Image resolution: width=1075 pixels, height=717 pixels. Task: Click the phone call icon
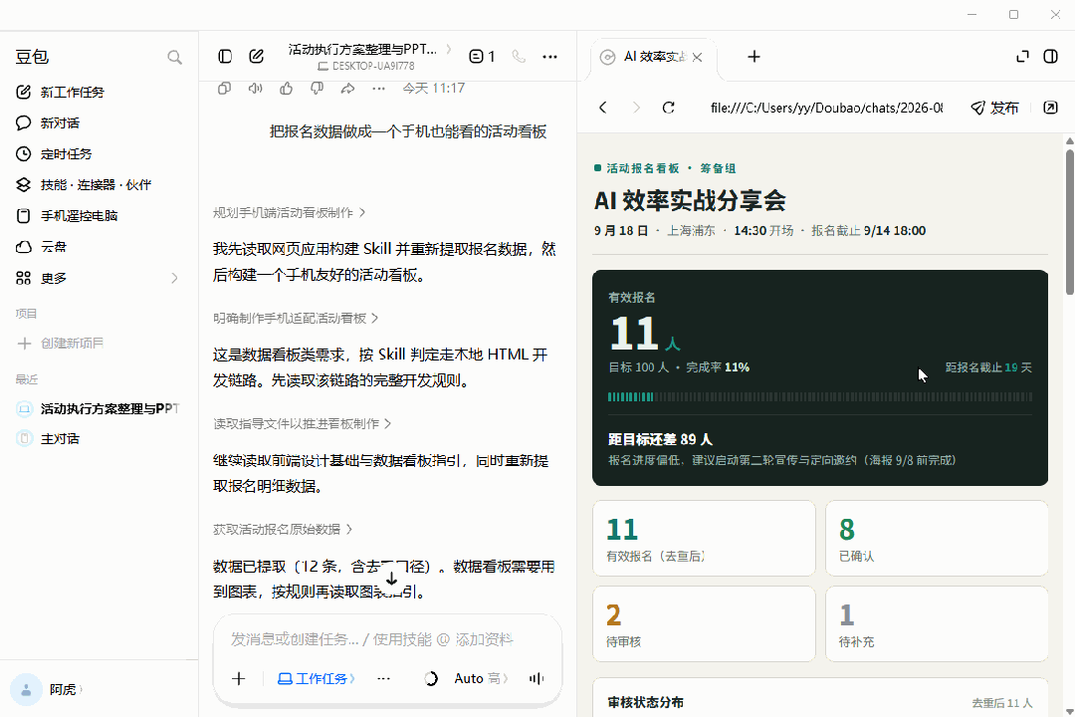519,56
